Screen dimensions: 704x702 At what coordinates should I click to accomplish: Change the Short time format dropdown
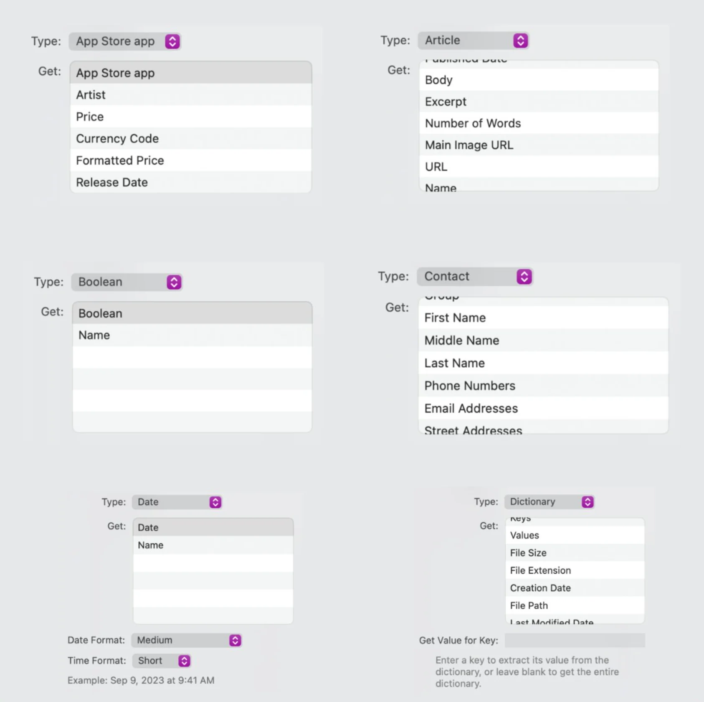point(184,661)
